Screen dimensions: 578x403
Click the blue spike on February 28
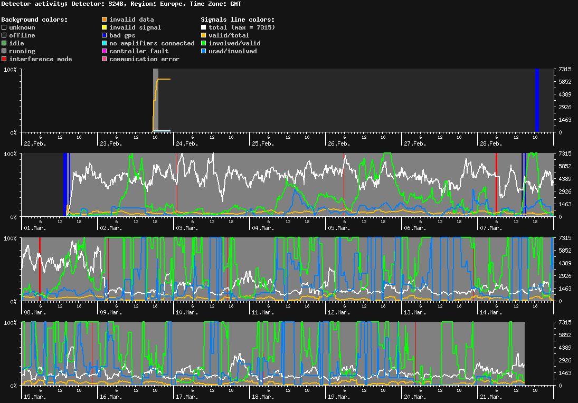537,100
